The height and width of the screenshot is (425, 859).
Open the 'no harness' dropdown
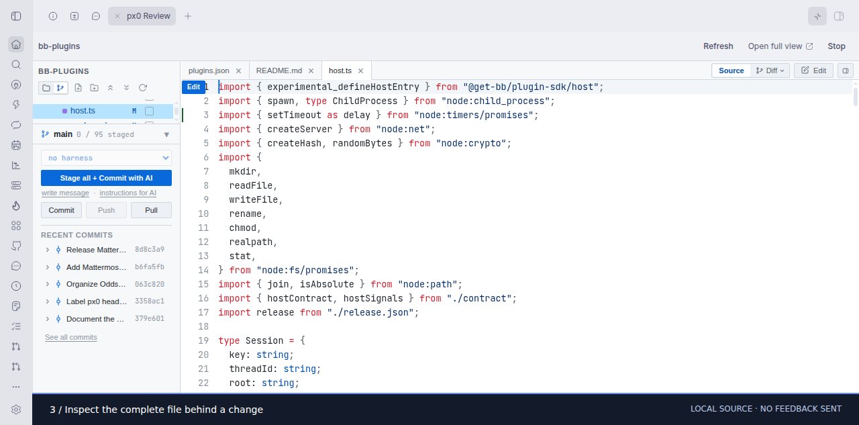click(106, 158)
